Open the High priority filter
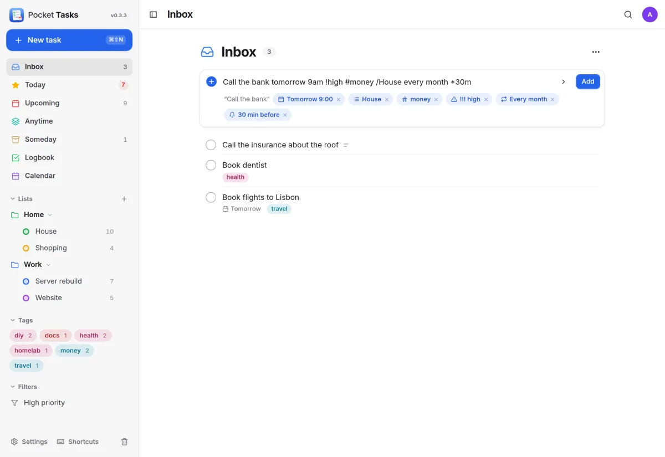 pyautogui.click(x=69, y=403)
